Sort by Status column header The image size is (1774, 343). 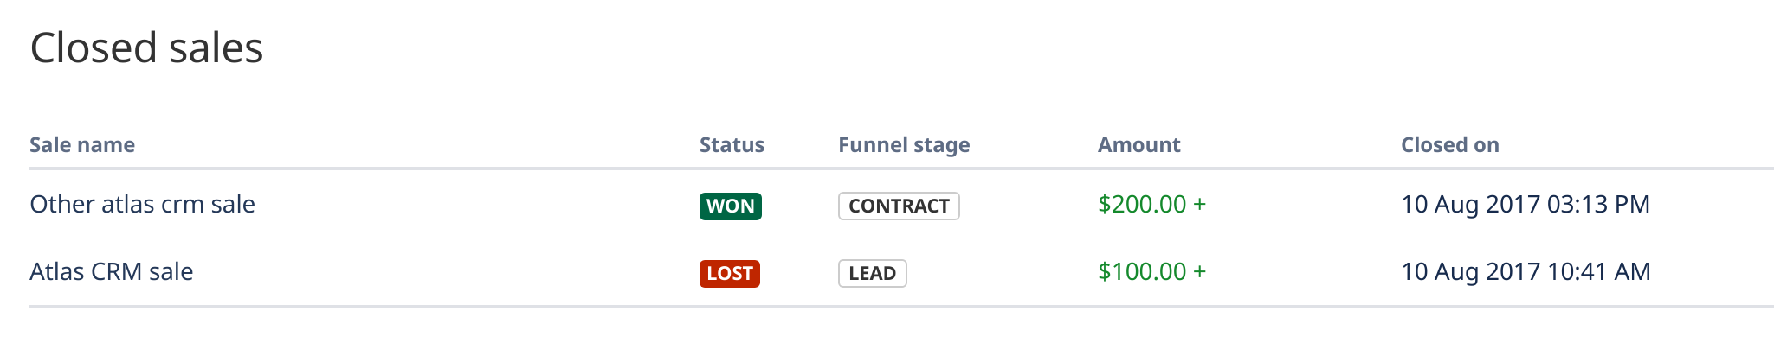pos(732,145)
